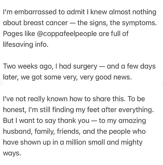Click the word 'mighty' near the bottom
The width and height of the screenshot is (163, 165).
[132, 143]
